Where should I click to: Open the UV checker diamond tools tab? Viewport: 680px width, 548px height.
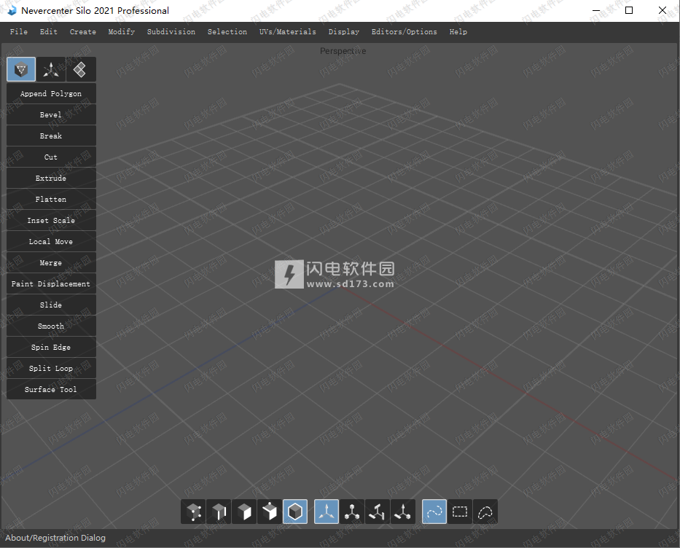click(x=80, y=69)
